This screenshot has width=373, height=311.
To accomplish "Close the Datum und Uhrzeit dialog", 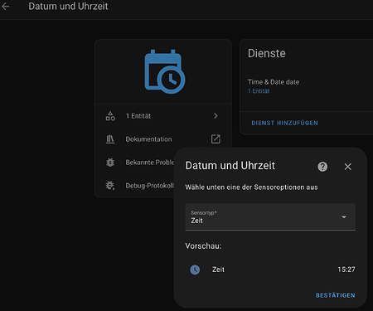I will [x=348, y=167].
